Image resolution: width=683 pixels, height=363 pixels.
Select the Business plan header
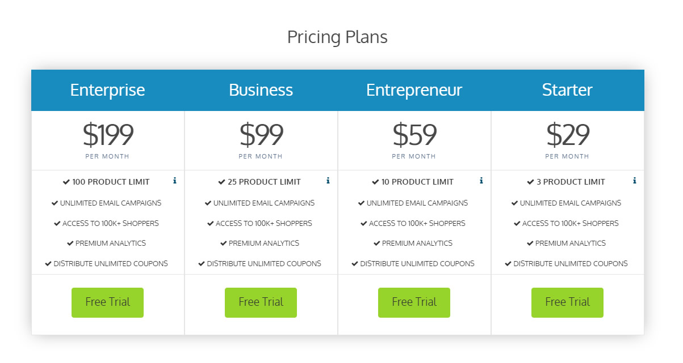(261, 90)
